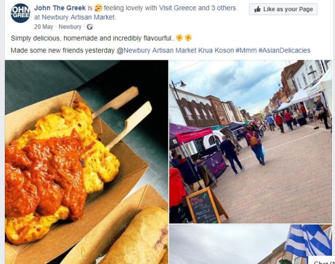This screenshot has width=335, height=264.
Task: Open the market street photo
Action: (250, 142)
